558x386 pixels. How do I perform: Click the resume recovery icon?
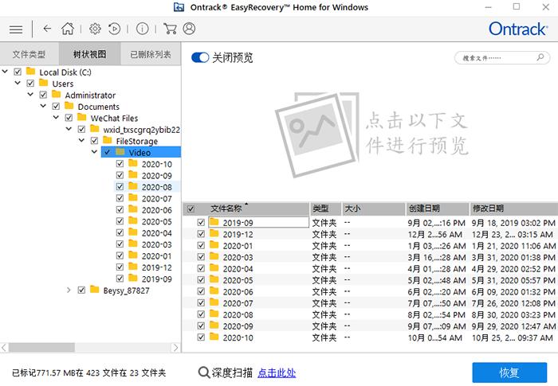[x=114, y=29]
